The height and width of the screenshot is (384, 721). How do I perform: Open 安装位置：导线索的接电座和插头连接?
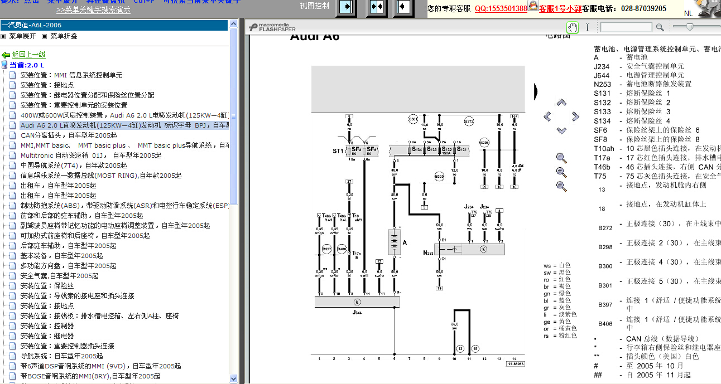click(77, 296)
